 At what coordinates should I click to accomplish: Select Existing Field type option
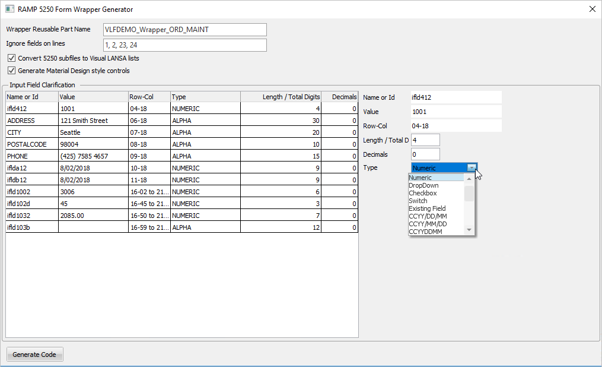(427, 209)
